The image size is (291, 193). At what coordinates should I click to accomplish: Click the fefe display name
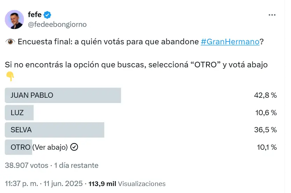pos(35,14)
